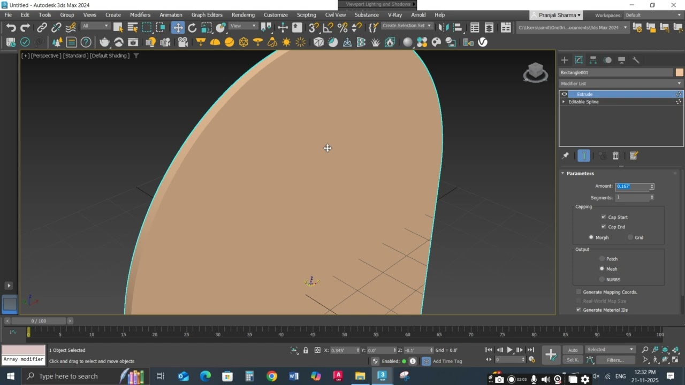Select the Select and Link tool
685x385 pixels.
click(42, 27)
